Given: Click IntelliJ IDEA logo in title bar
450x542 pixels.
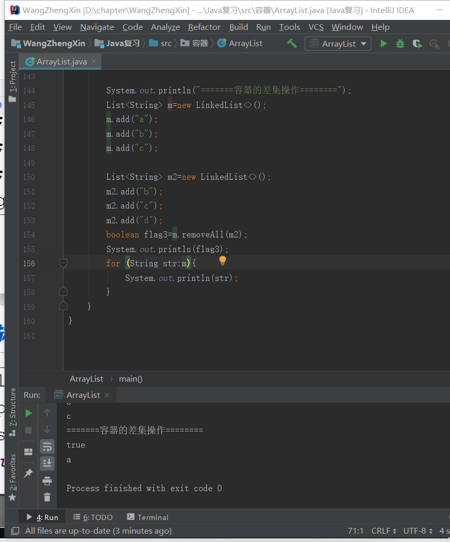Looking at the screenshot, I should (15, 10).
